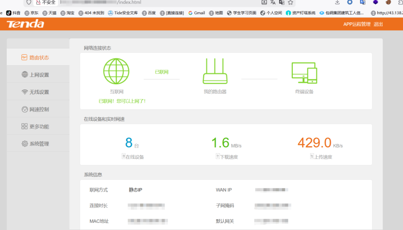Click the Tenda logo

point(25,24)
